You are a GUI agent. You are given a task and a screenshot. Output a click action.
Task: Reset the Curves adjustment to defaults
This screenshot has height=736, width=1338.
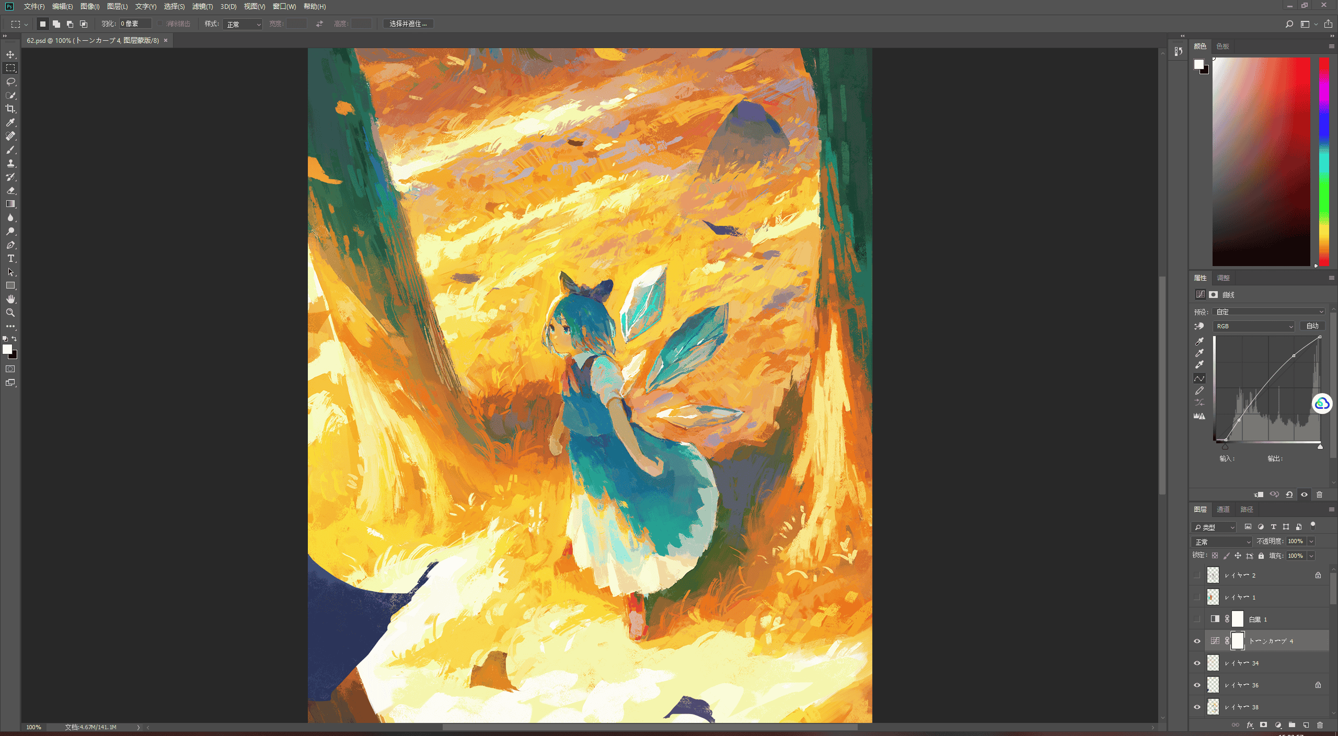[1289, 494]
